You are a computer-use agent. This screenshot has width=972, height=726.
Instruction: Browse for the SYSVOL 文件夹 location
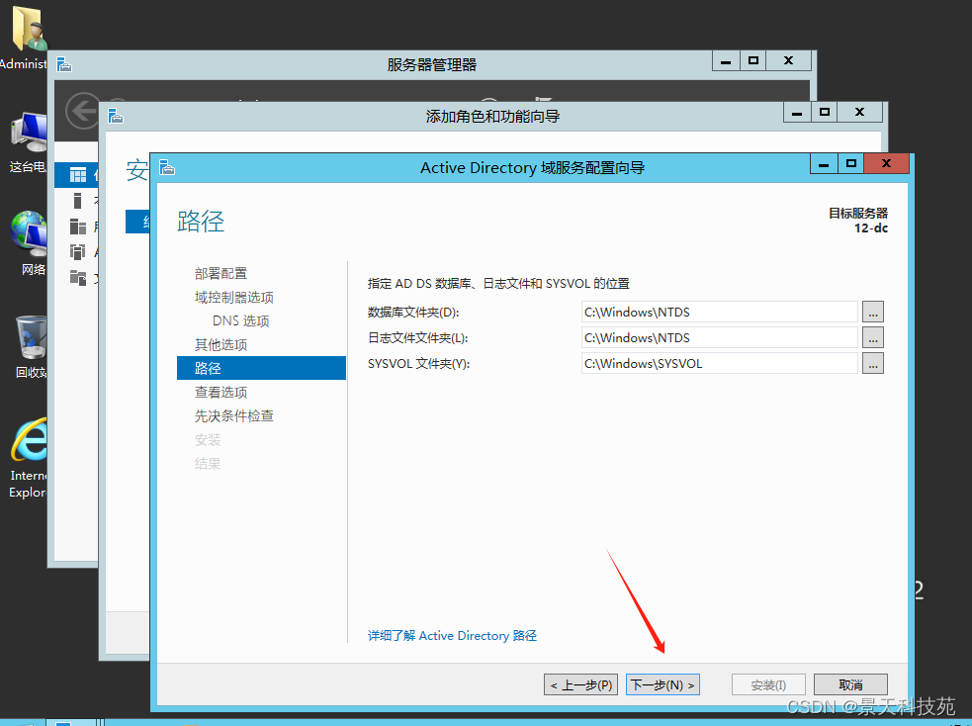point(873,364)
